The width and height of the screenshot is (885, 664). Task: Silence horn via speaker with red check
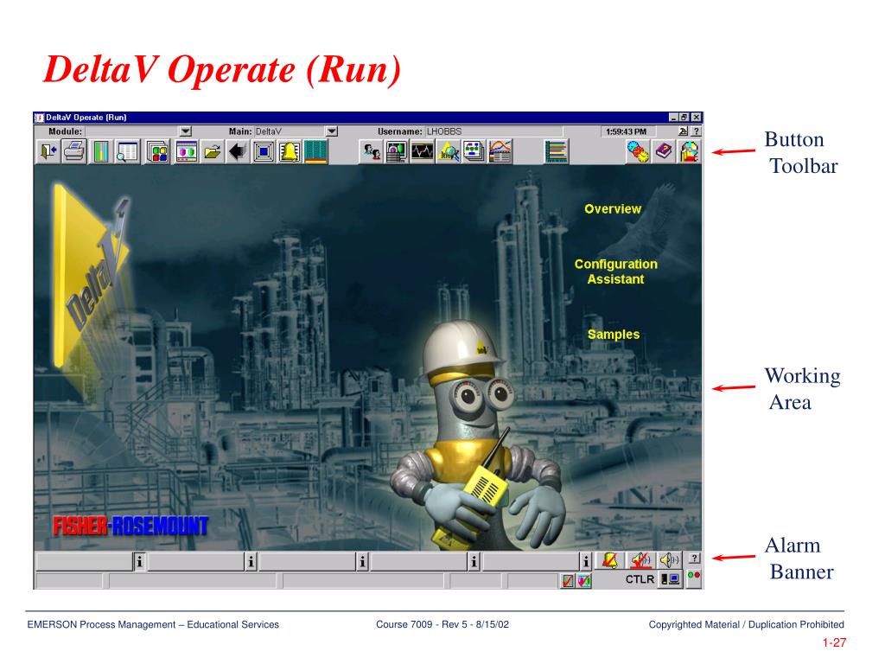pyautogui.click(x=641, y=560)
